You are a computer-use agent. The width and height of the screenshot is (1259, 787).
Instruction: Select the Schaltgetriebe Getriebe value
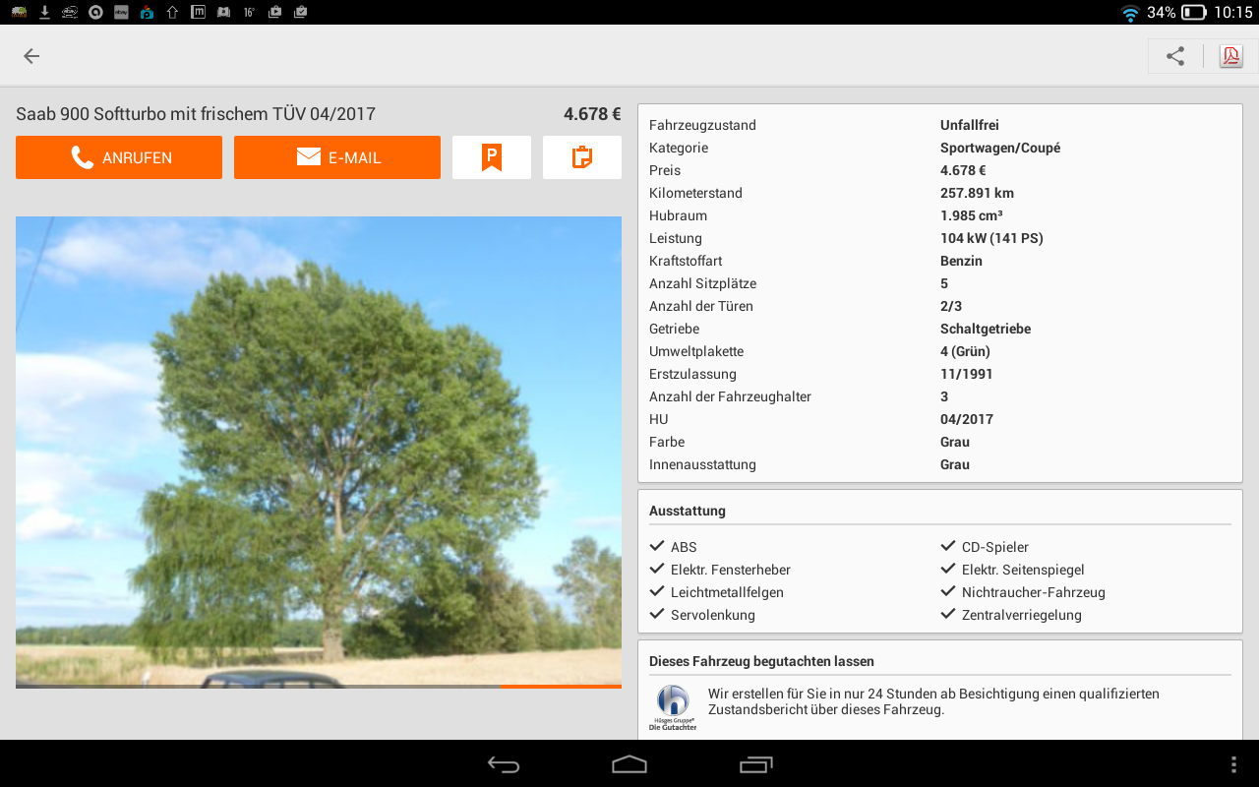pyautogui.click(x=986, y=329)
